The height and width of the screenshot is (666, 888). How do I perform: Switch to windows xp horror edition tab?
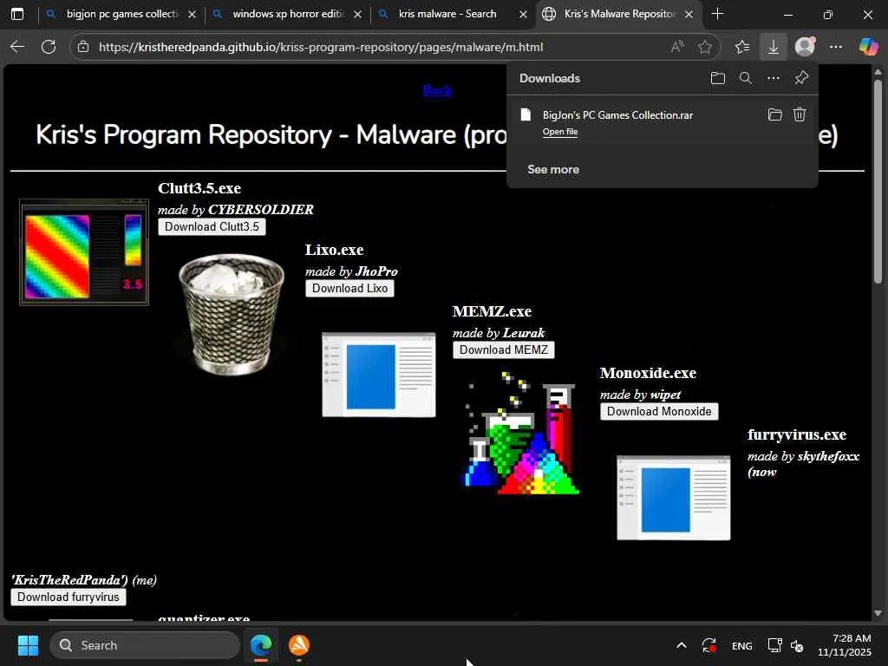tap(288, 14)
